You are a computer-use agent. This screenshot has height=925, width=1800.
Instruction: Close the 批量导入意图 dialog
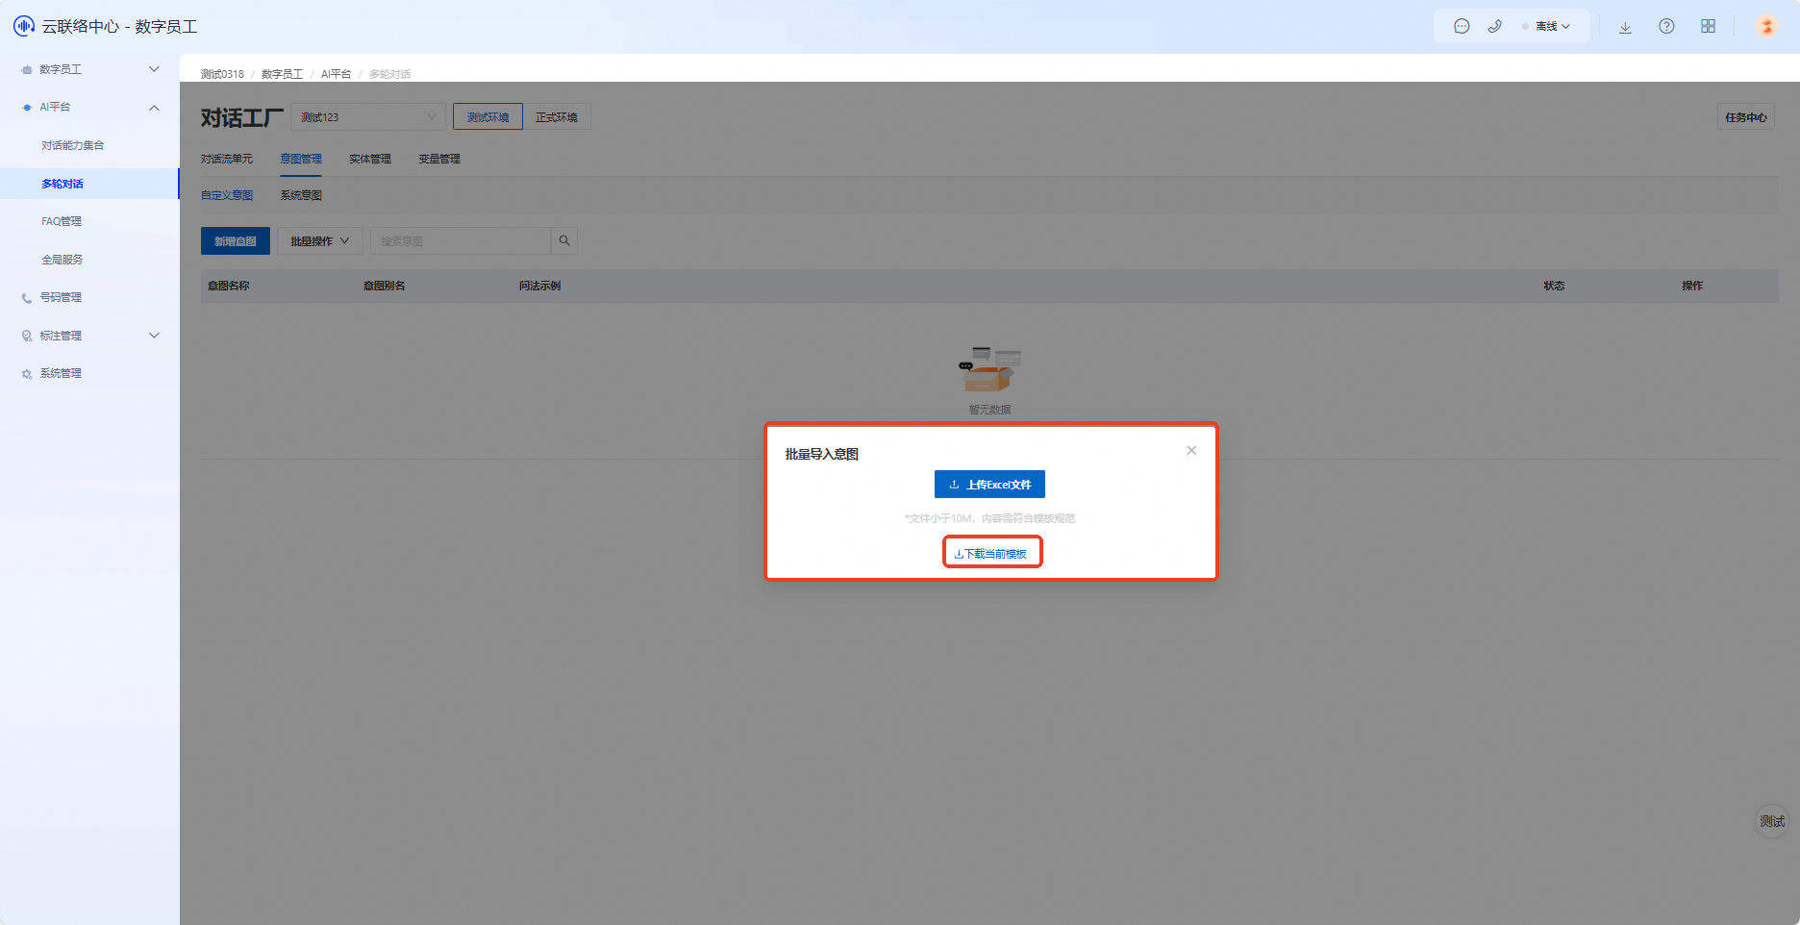point(1191,450)
